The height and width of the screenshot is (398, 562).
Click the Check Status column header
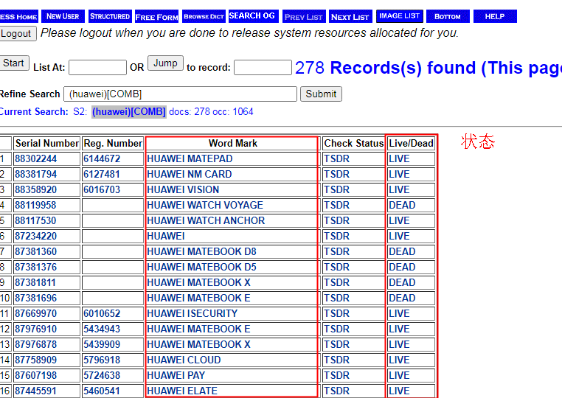click(354, 143)
